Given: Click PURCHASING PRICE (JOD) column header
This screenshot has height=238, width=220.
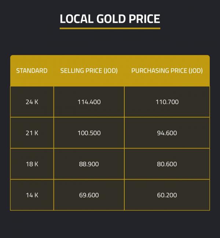Looking at the screenshot, I should [x=167, y=71].
